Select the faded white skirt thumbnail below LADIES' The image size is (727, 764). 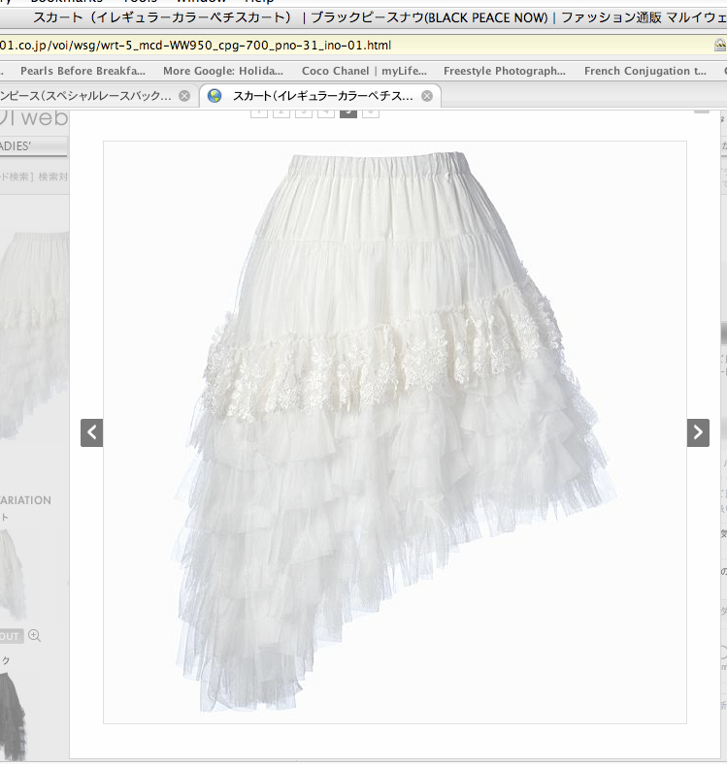pos(34,336)
